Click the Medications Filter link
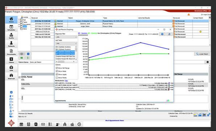 pos(66,81)
